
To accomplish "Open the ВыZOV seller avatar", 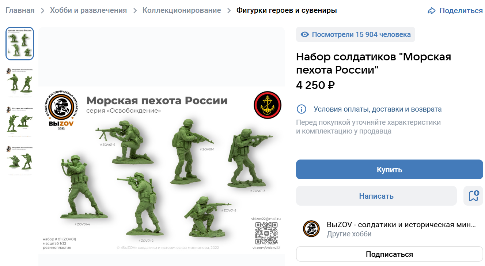I will pyautogui.click(x=311, y=229).
